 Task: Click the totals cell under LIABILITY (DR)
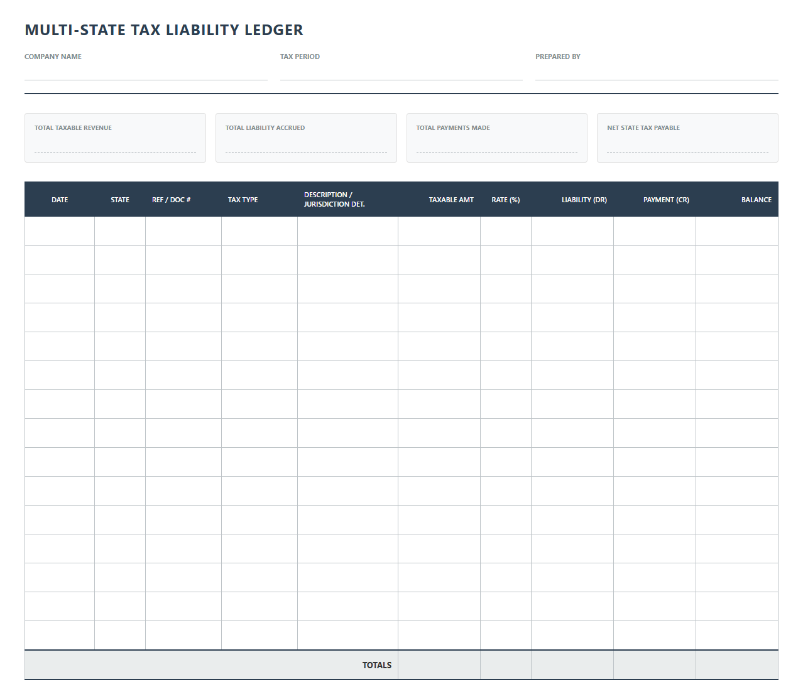point(572,665)
